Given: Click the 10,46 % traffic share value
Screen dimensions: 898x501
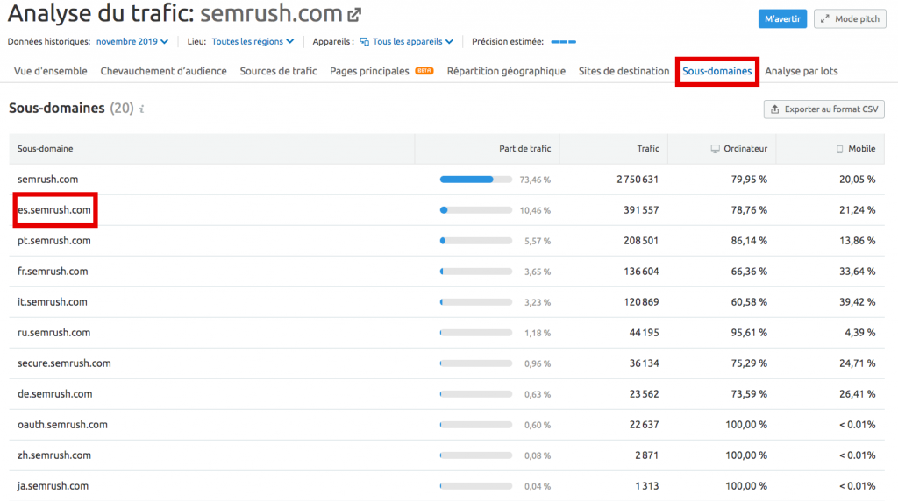Looking at the screenshot, I should tap(535, 210).
